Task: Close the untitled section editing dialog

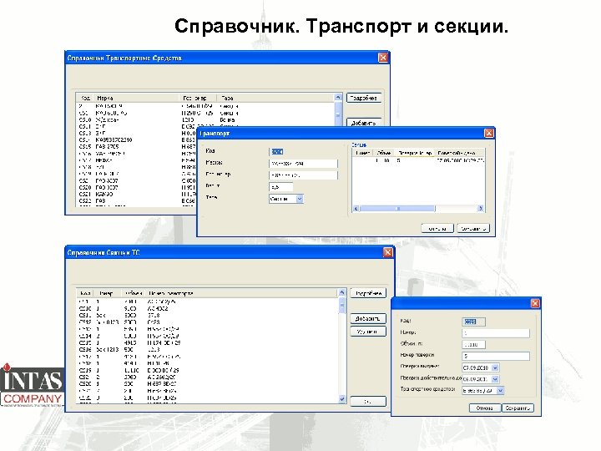Action: (535, 303)
